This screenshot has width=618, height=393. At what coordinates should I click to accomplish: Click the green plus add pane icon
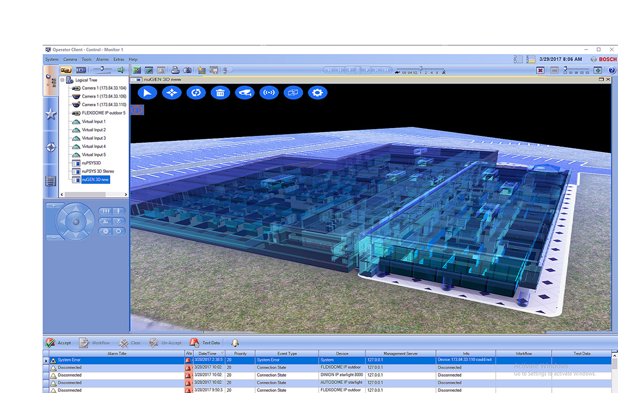(x=598, y=70)
